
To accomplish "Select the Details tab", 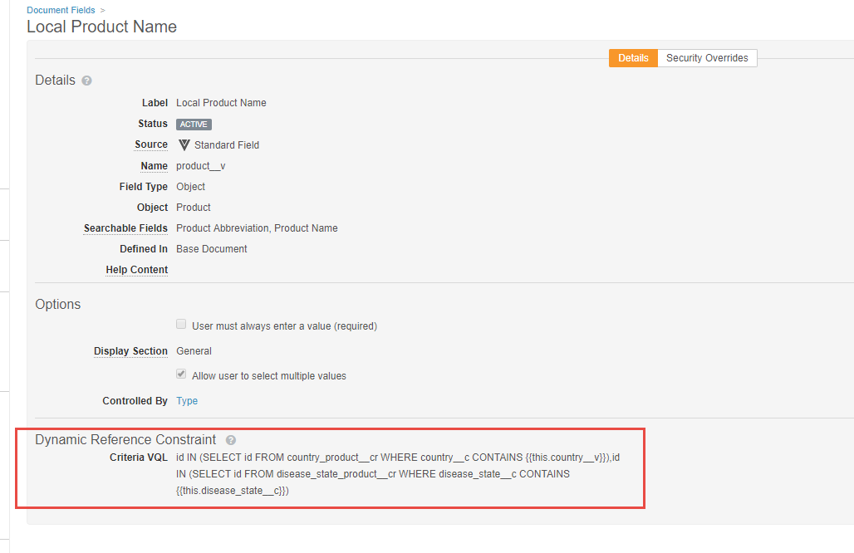I will click(x=633, y=58).
